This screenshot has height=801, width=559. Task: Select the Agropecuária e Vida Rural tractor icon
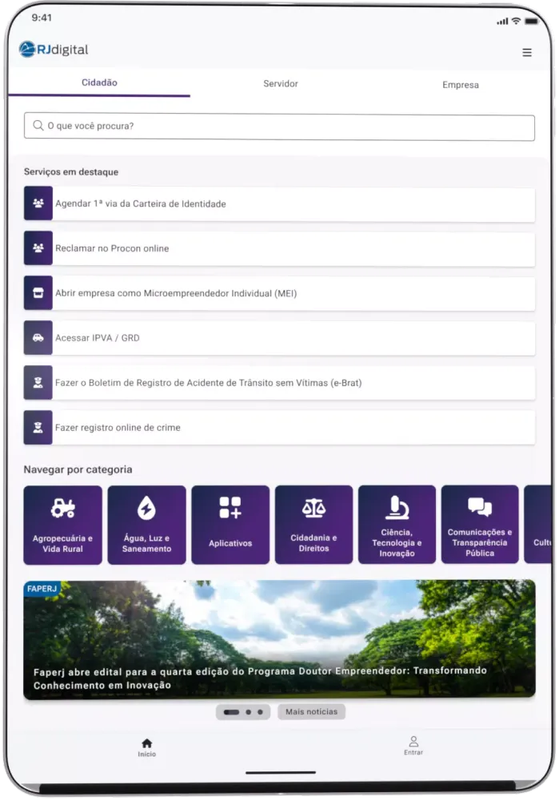63,507
